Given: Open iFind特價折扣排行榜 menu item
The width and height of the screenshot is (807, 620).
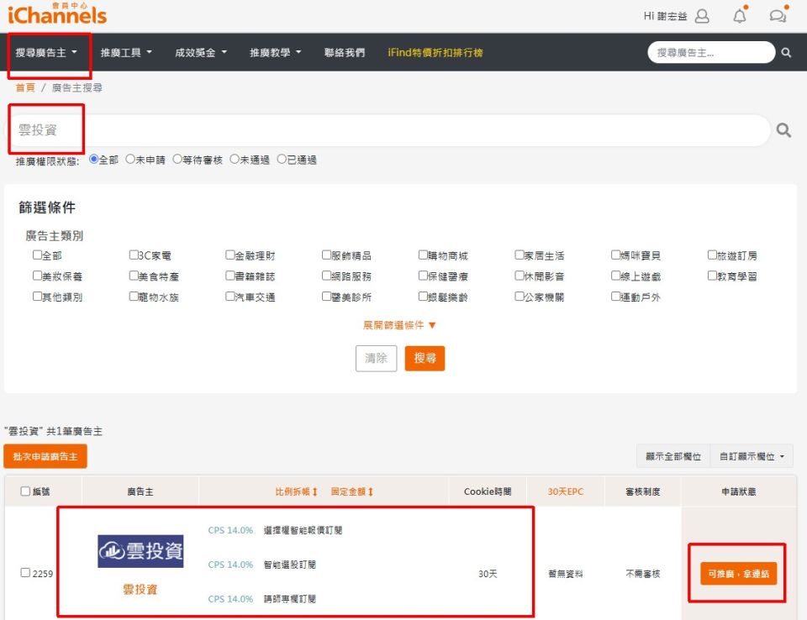Looking at the screenshot, I should pos(435,52).
